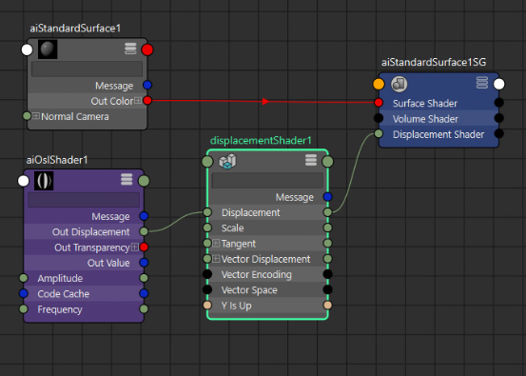This screenshot has height=376, width=526.
Task: Click the Message port on displacementShader1
Action: pos(328,197)
